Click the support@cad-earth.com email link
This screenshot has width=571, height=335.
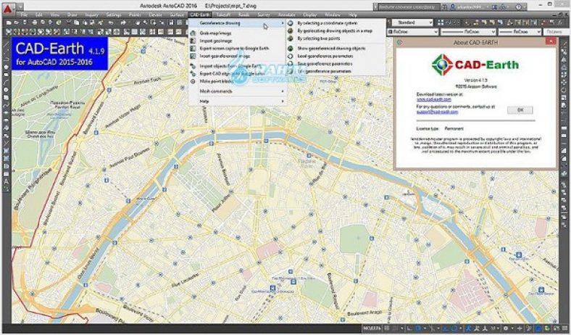pos(437,112)
